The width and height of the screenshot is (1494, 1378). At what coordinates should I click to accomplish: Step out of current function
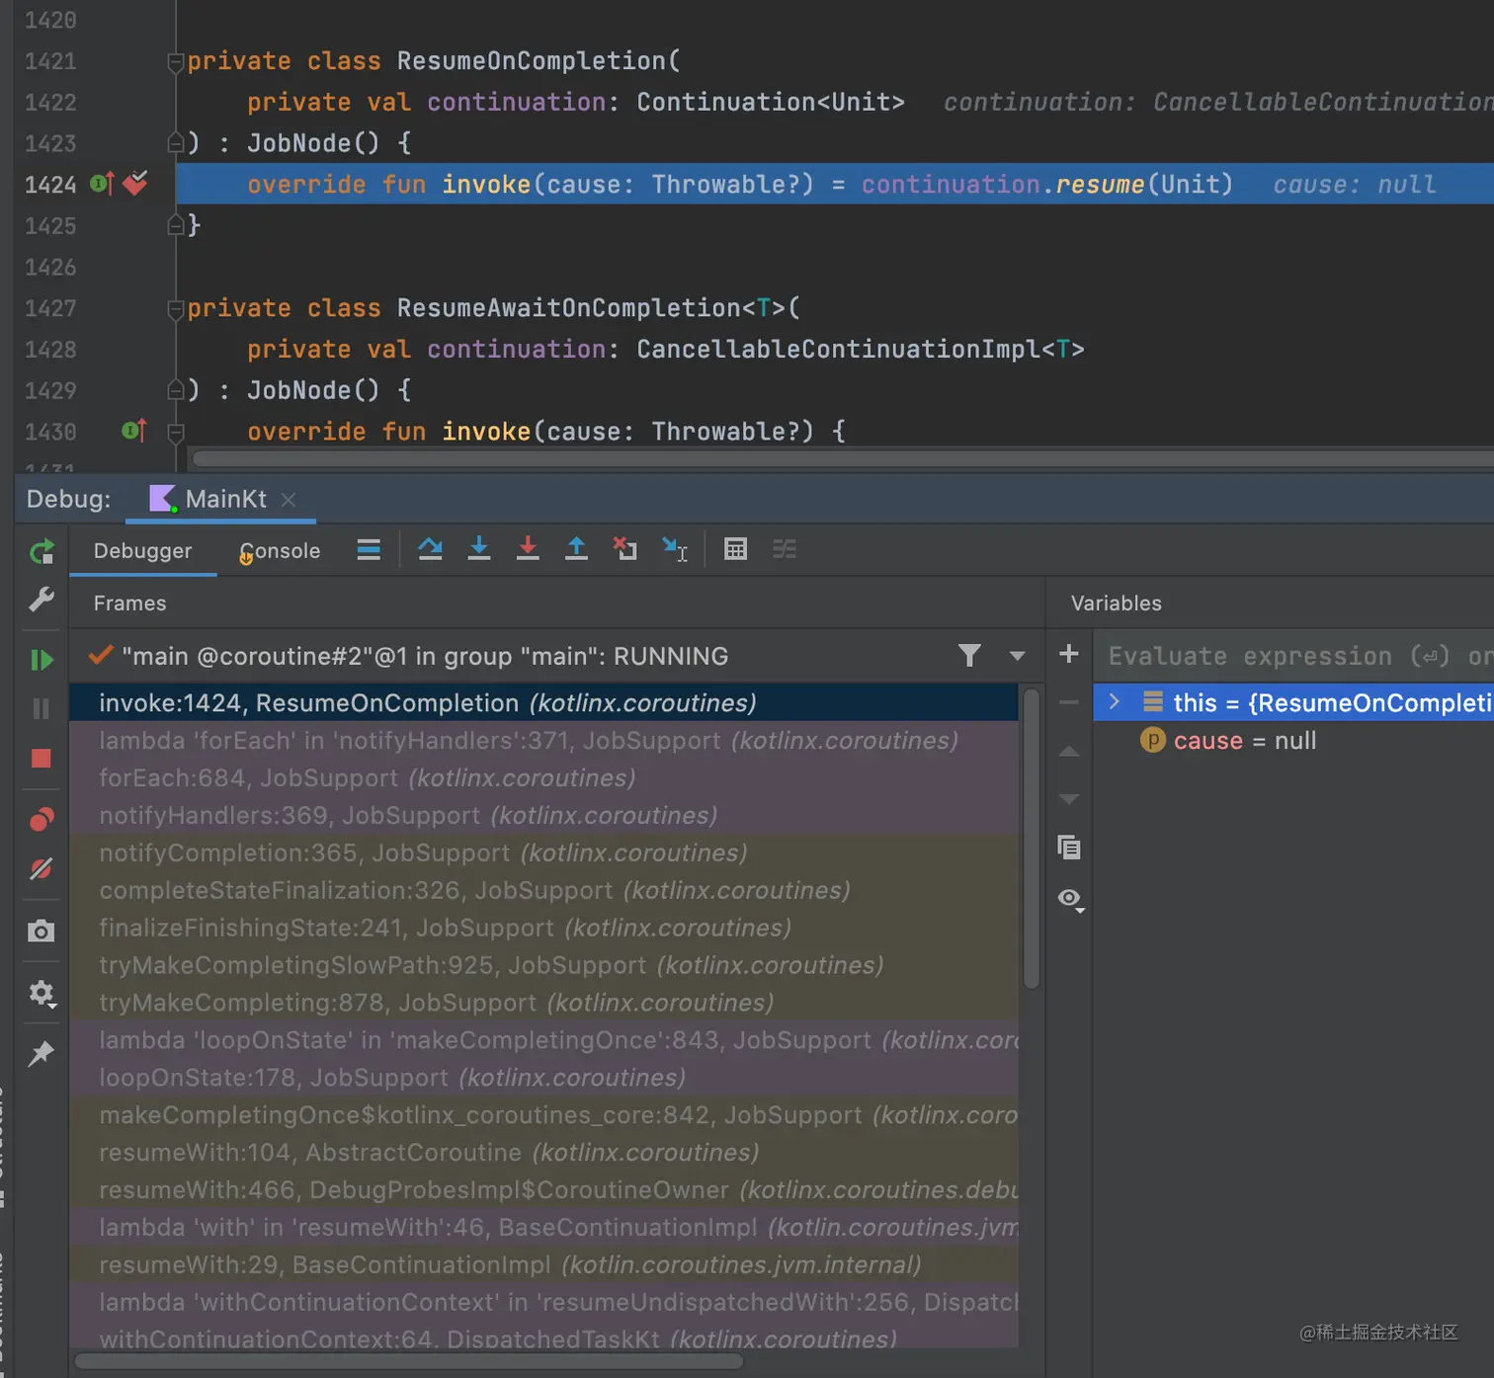pos(577,549)
